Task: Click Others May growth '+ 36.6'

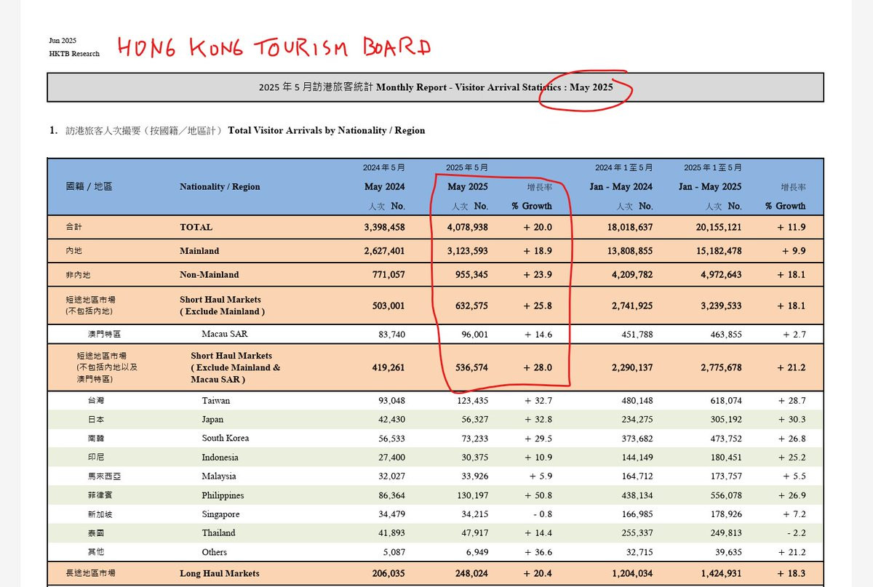Action: [x=537, y=552]
